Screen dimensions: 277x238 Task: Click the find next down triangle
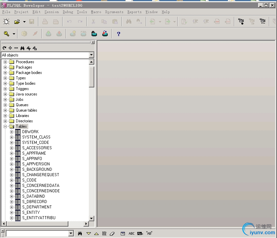pyautogui.click(x=89, y=234)
